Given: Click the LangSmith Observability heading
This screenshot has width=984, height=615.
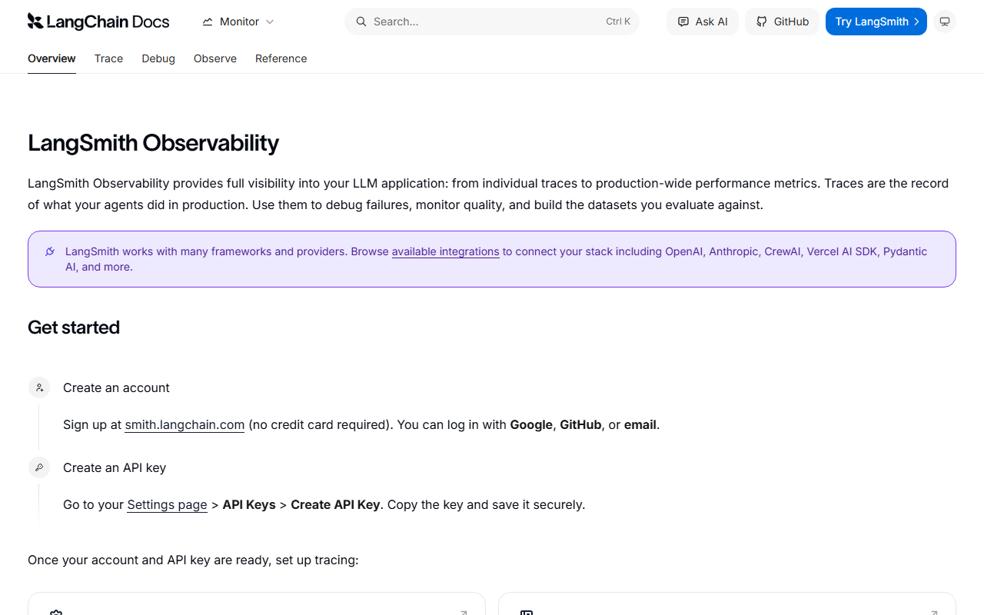Looking at the screenshot, I should pyautogui.click(x=153, y=143).
